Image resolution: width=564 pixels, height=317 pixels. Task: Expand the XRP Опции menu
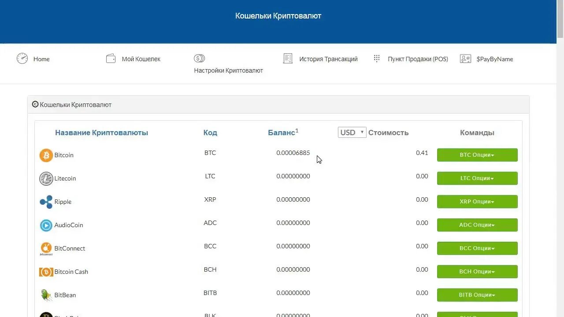[x=477, y=202]
